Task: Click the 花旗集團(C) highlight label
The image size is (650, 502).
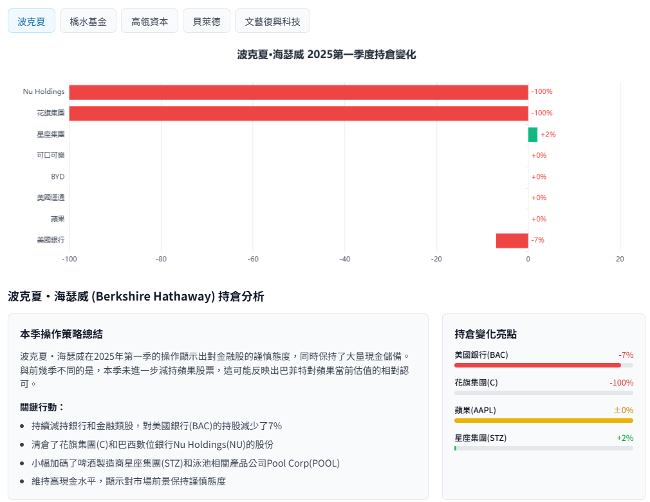Action: point(476,383)
